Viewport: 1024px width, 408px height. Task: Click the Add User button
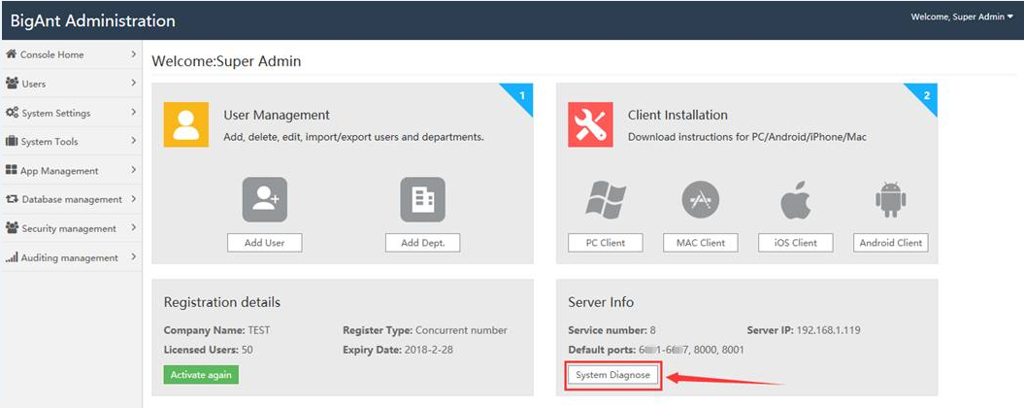tap(264, 243)
